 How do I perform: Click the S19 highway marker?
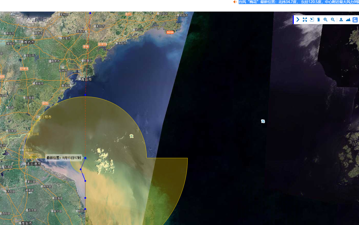click(x=86, y=47)
